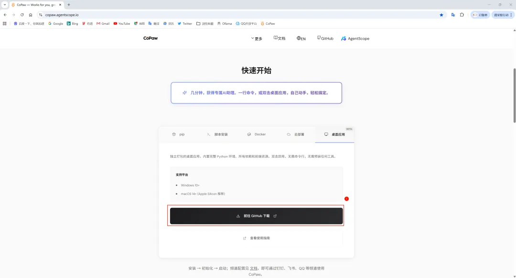Image resolution: width=516 pixels, height=278 pixels.
Task: Open the Ollama bookmark
Action: point(225,24)
